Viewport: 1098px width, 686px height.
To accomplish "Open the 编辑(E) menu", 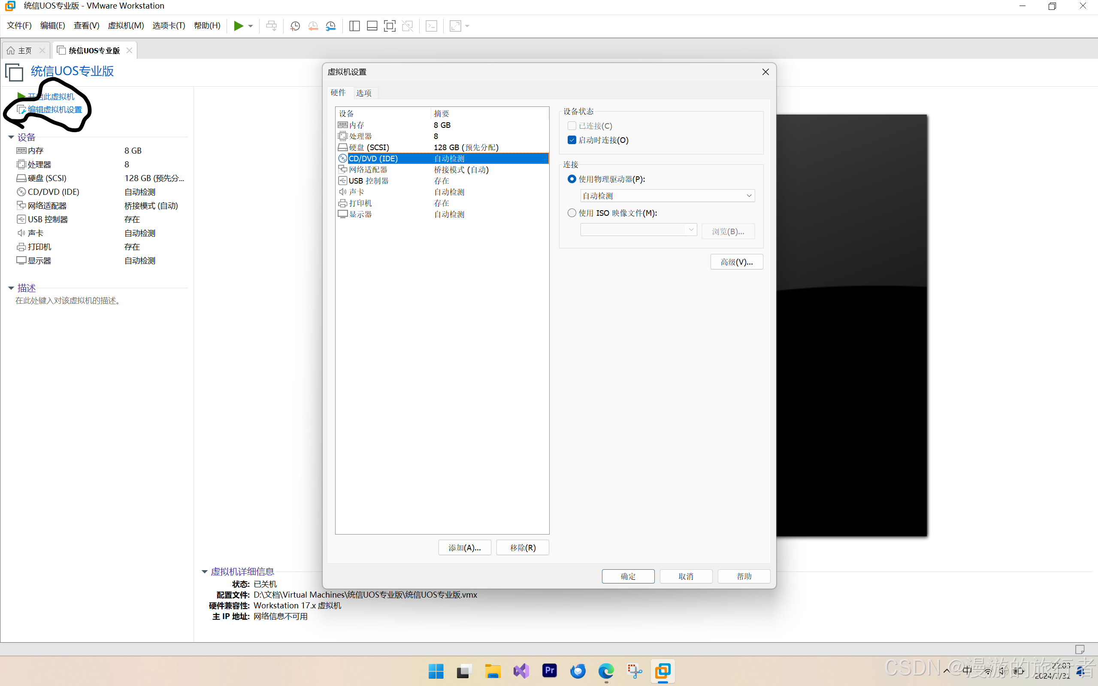I will click(53, 25).
